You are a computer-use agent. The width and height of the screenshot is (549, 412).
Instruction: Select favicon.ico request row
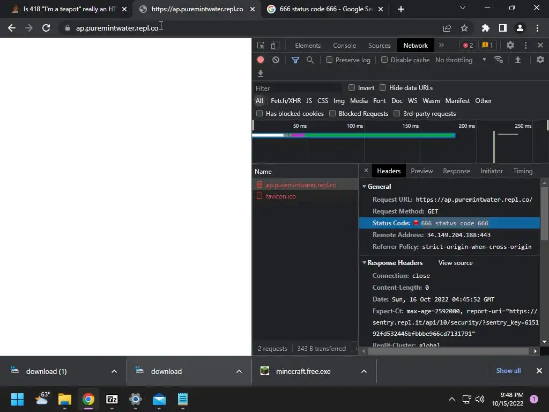click(x=305, y=196)
